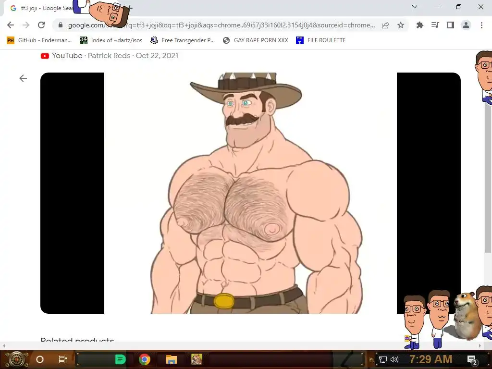This screenshot has height=369, width=492.
Task: Click the google.com address bar URL
Action: (x=221, y=25)
